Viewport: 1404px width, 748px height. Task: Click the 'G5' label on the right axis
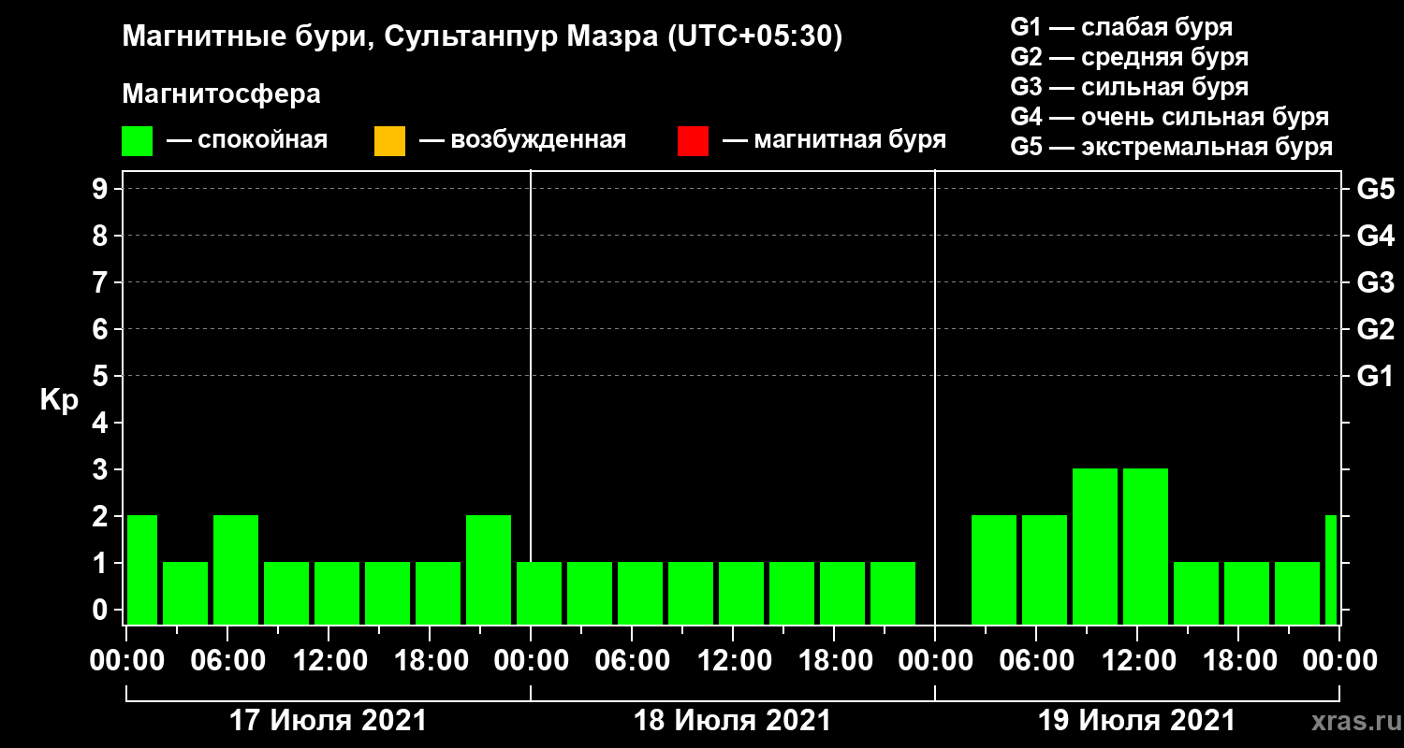[1376, 189]
